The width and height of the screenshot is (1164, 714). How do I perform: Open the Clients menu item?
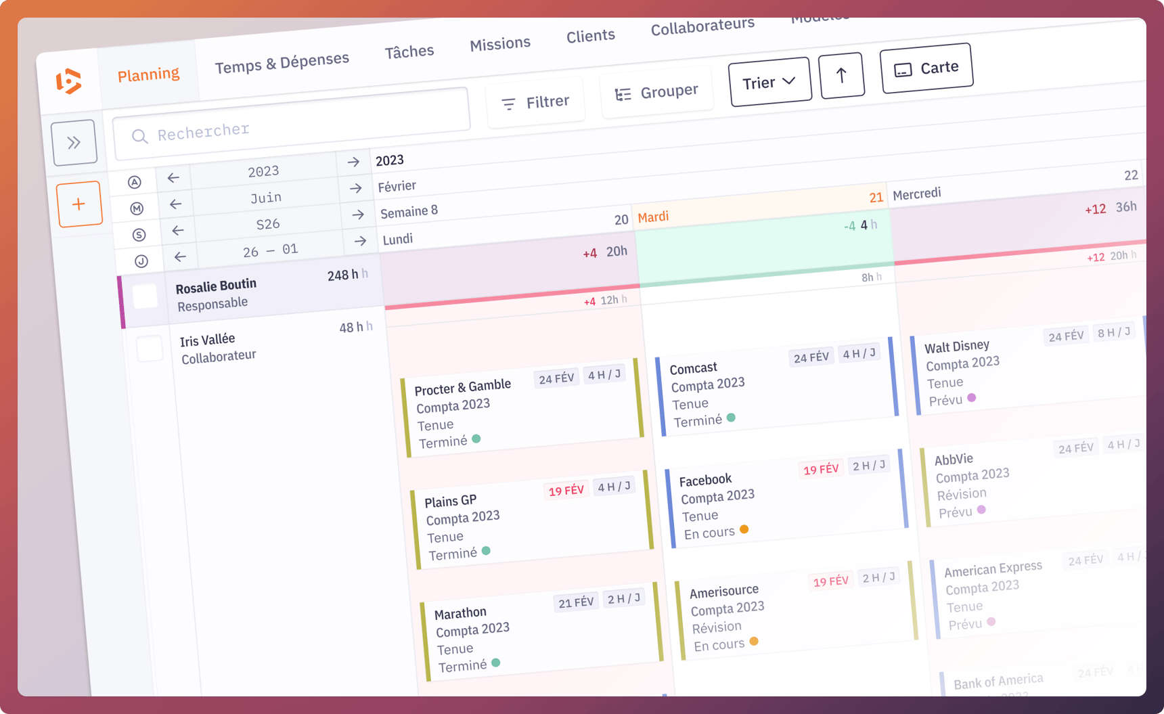[590, 35]
